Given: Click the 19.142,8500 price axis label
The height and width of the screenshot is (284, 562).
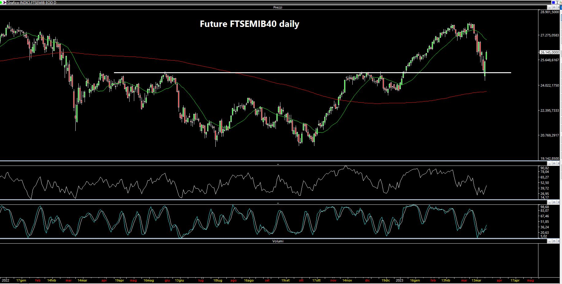Looking at the screenshot, I should click(549, 159).
